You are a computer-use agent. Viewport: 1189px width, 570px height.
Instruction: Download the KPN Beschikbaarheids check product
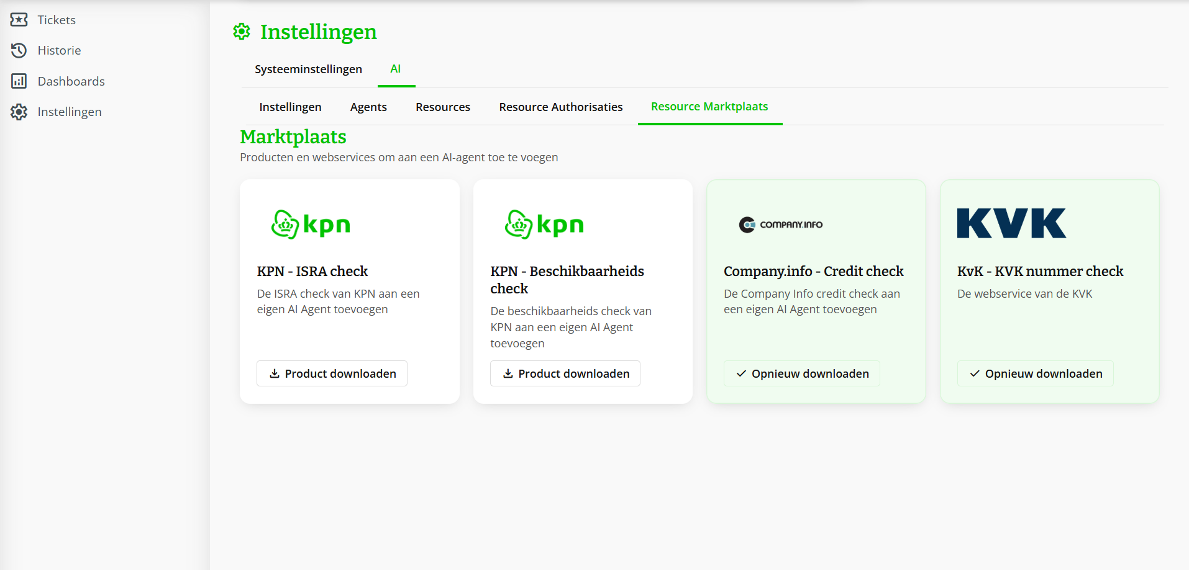pyautogui.click(x=565, y=373)
